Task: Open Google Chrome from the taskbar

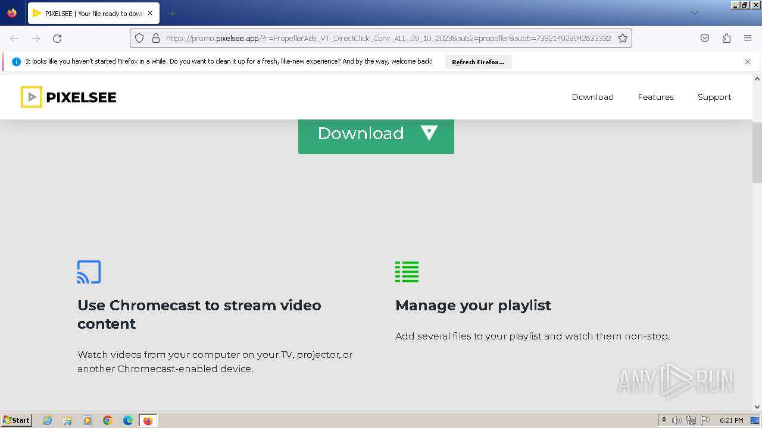Action: tap(108, 420)
